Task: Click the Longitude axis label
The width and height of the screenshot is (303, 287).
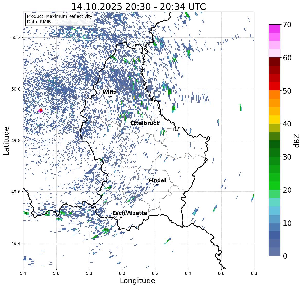Action: tap(137, 281)
